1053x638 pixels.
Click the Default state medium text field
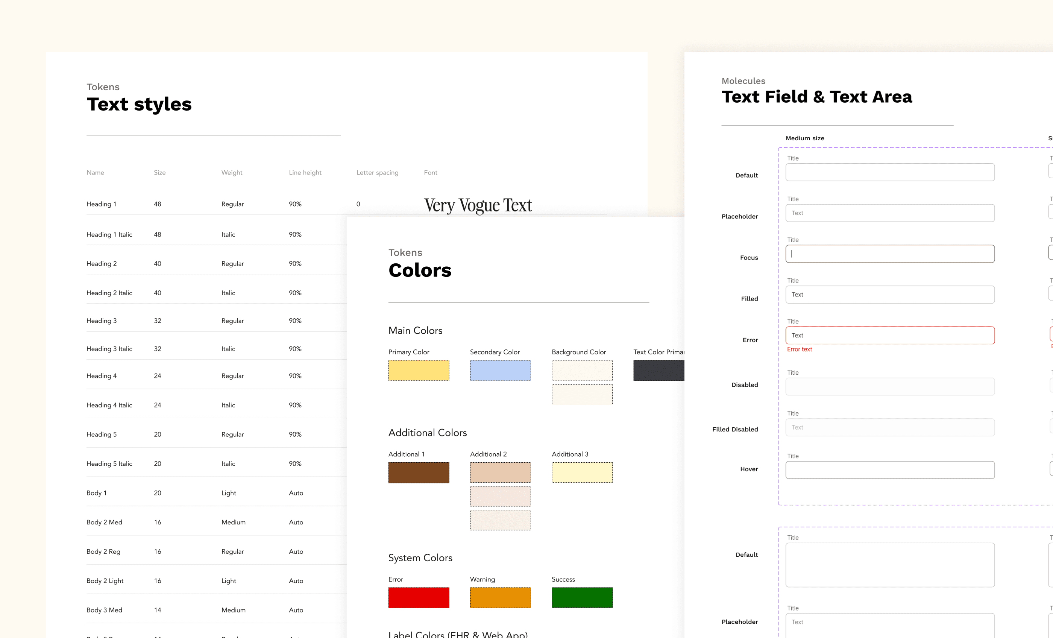[x=890, y=172]
